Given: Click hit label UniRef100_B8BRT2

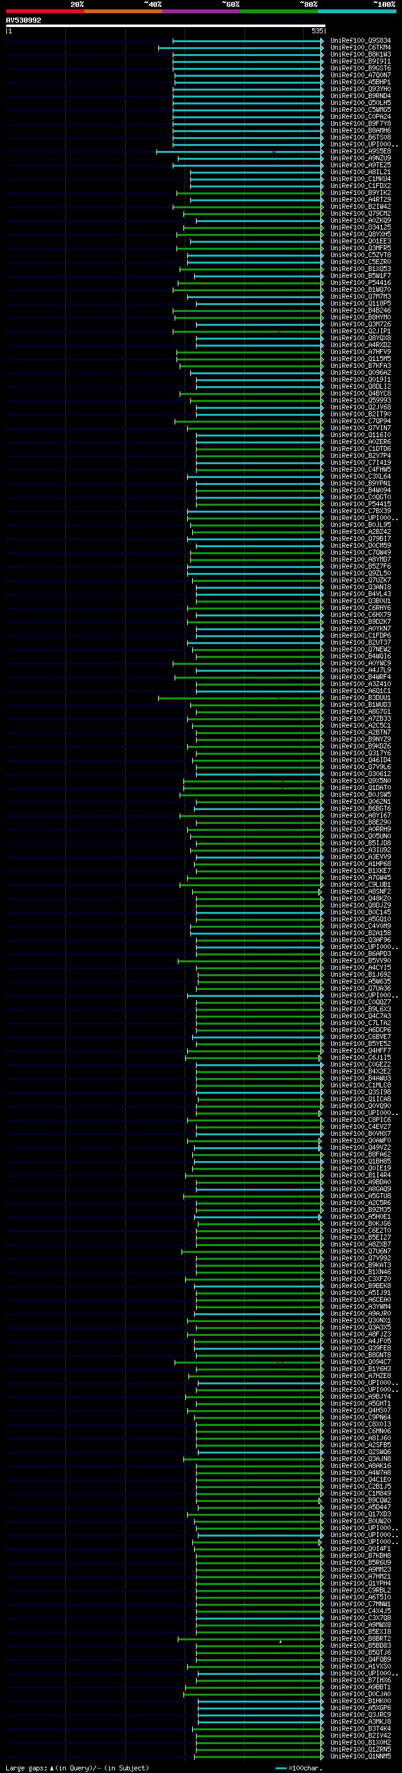Looking at the screenshot, I should [x=361, y=1639].
